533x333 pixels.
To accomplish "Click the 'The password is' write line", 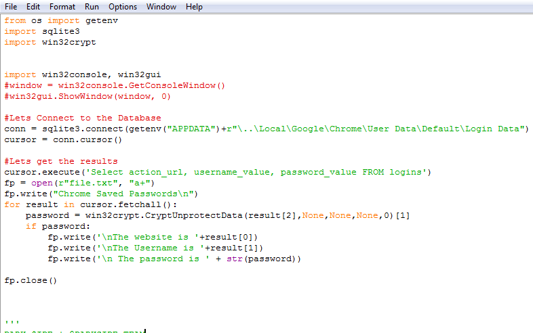I will pyautogui.click(x=174, y=259).
